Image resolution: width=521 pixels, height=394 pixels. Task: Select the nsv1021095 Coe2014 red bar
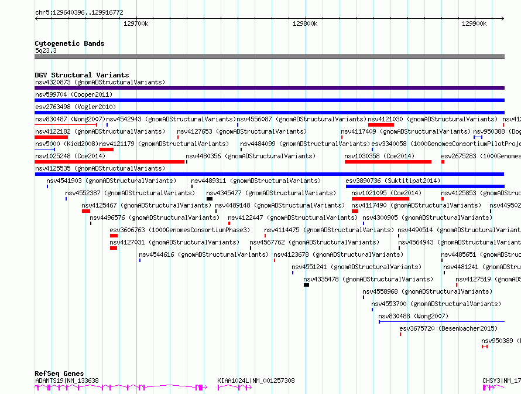(x=381, y=199)
